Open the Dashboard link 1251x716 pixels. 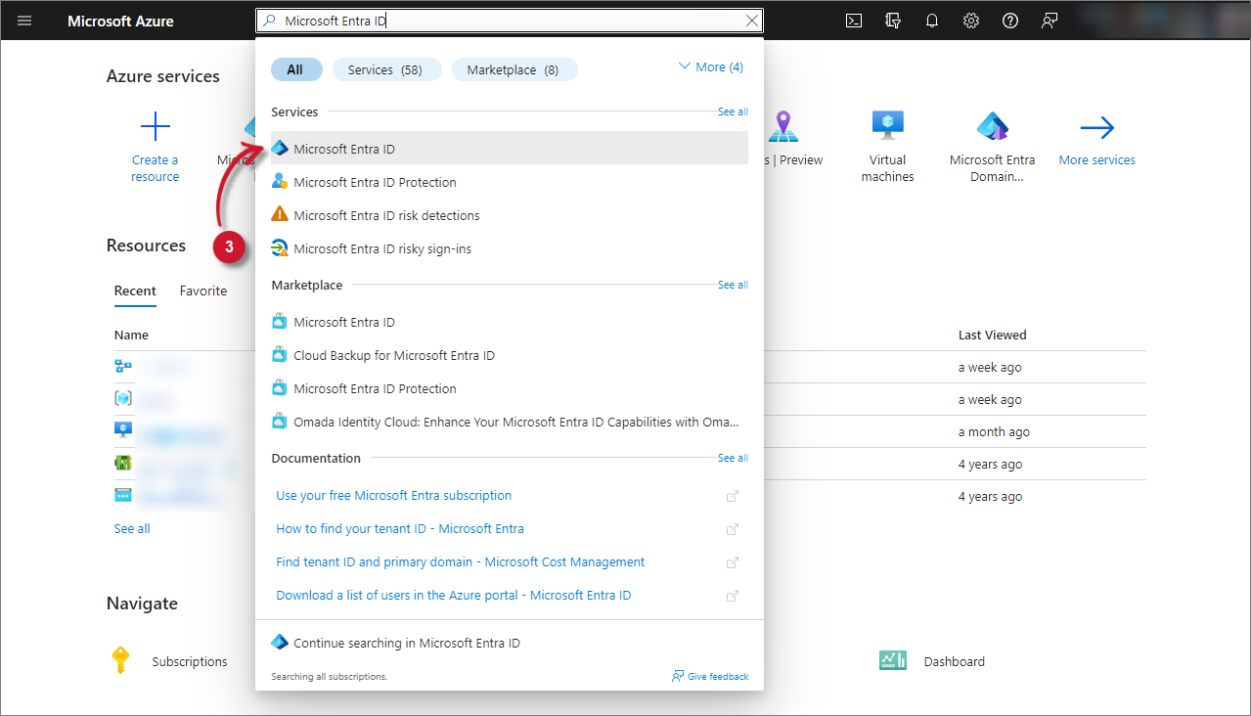954,660
